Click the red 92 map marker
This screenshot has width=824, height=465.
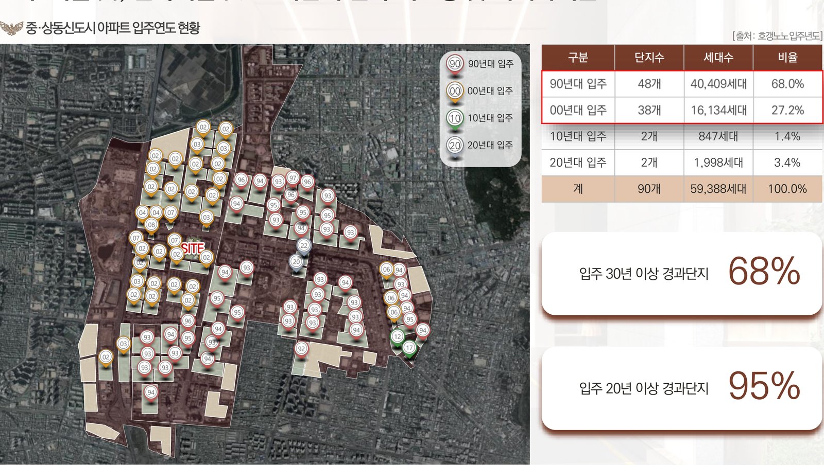click(301, 350)
